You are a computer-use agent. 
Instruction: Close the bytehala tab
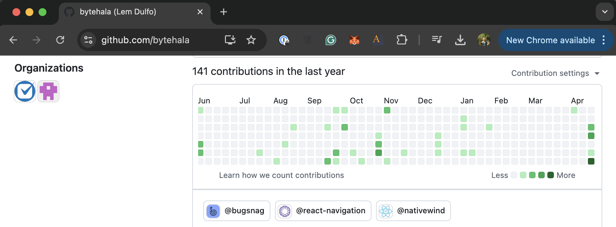[200, 12]
